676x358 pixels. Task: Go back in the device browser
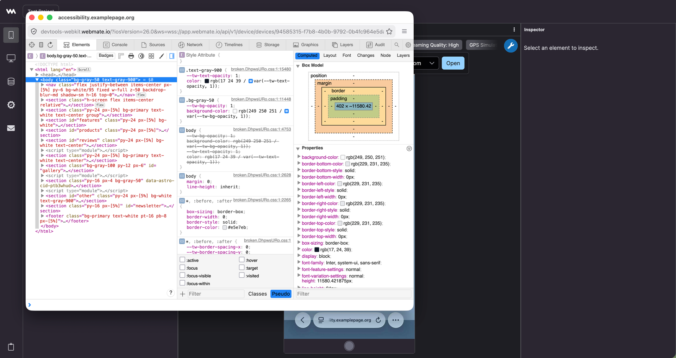(x=303, y=320)
